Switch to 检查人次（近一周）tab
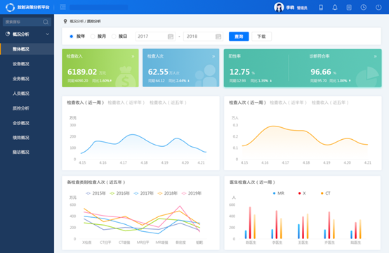The width and height of the screenshot is (389, 253). point(248,103)
